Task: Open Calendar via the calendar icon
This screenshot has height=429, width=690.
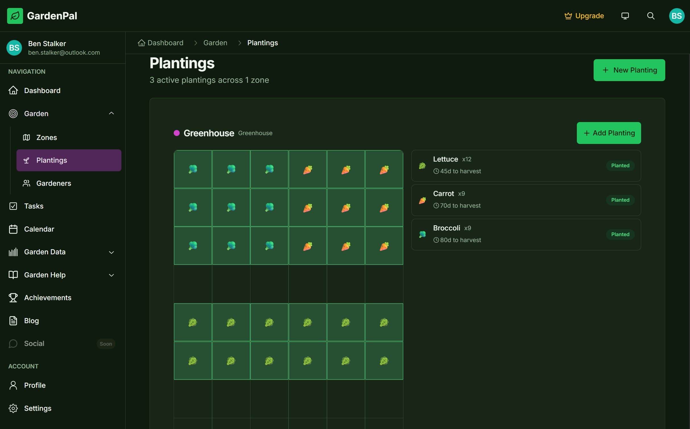Action: (13, 229)
